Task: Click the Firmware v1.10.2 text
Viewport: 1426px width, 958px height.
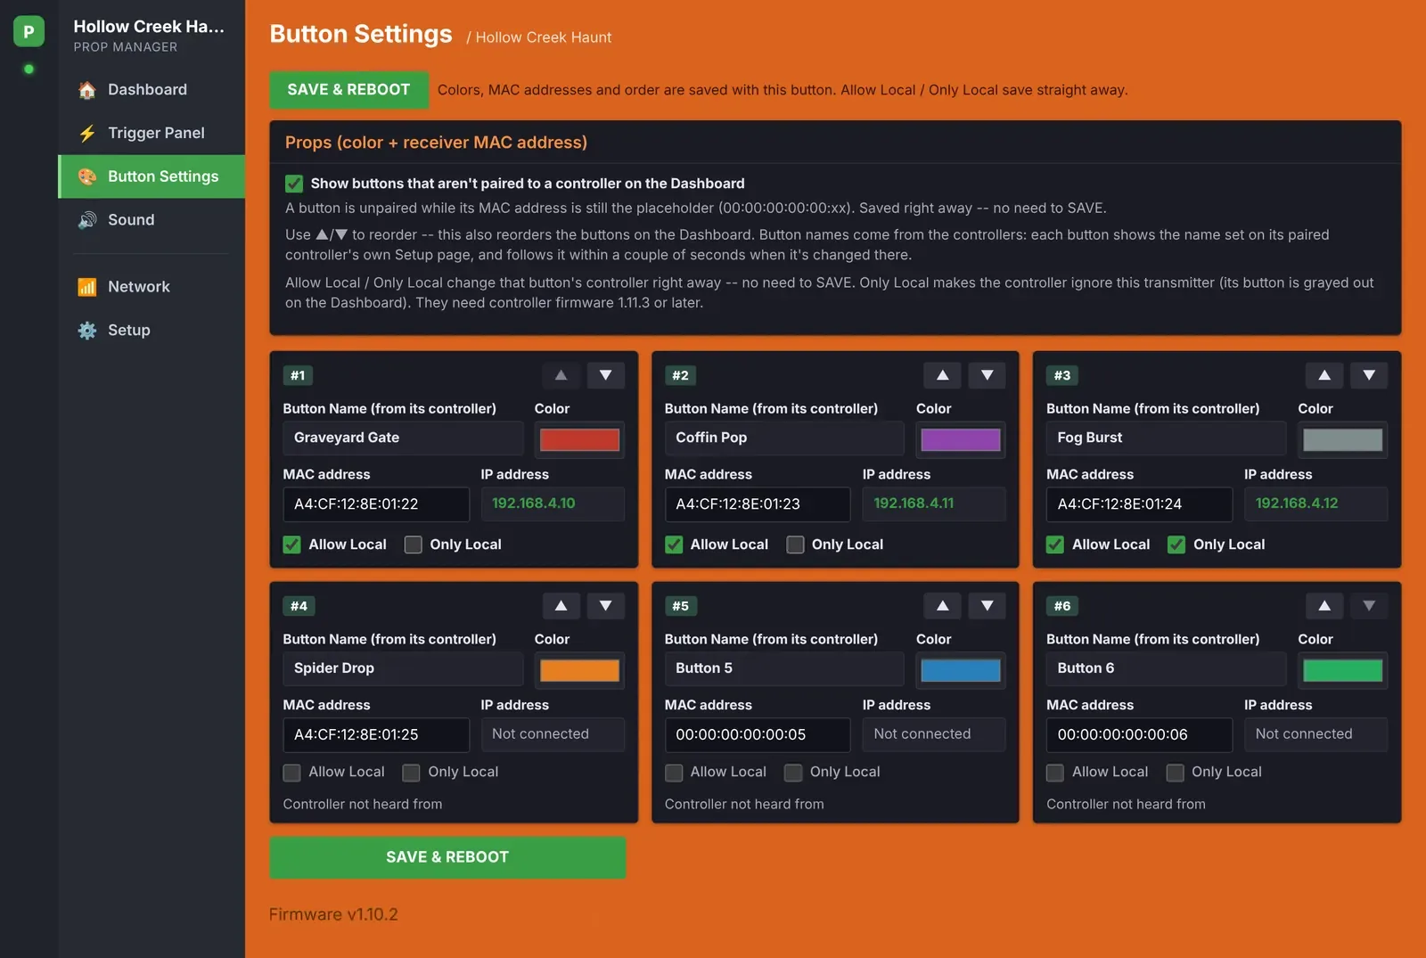Action: 333,914
